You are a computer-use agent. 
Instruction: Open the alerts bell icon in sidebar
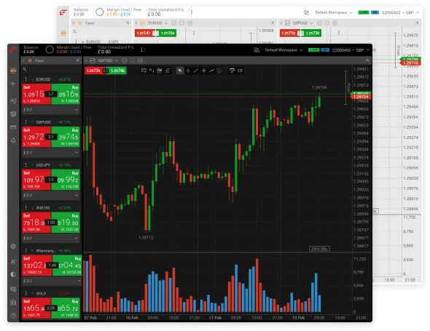tap(13, 140)
